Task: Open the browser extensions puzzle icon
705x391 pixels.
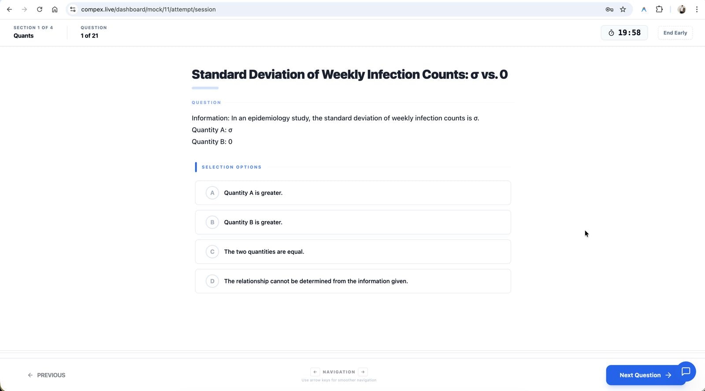Action: pos(660,9)
